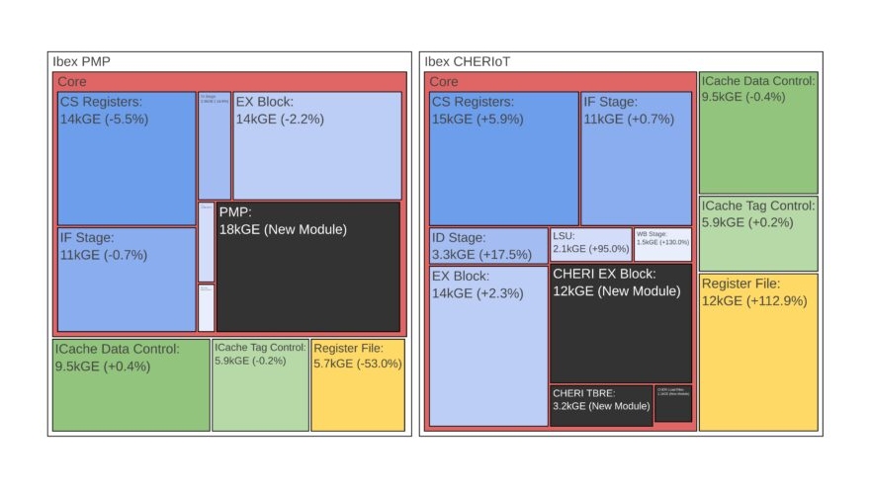Image resolution: width=870 pixels, height=489 pixels.
Task: Click the LSU 2.1kGE (+95.0%) block
Action: pyautogui.click(x=591, y=245)
